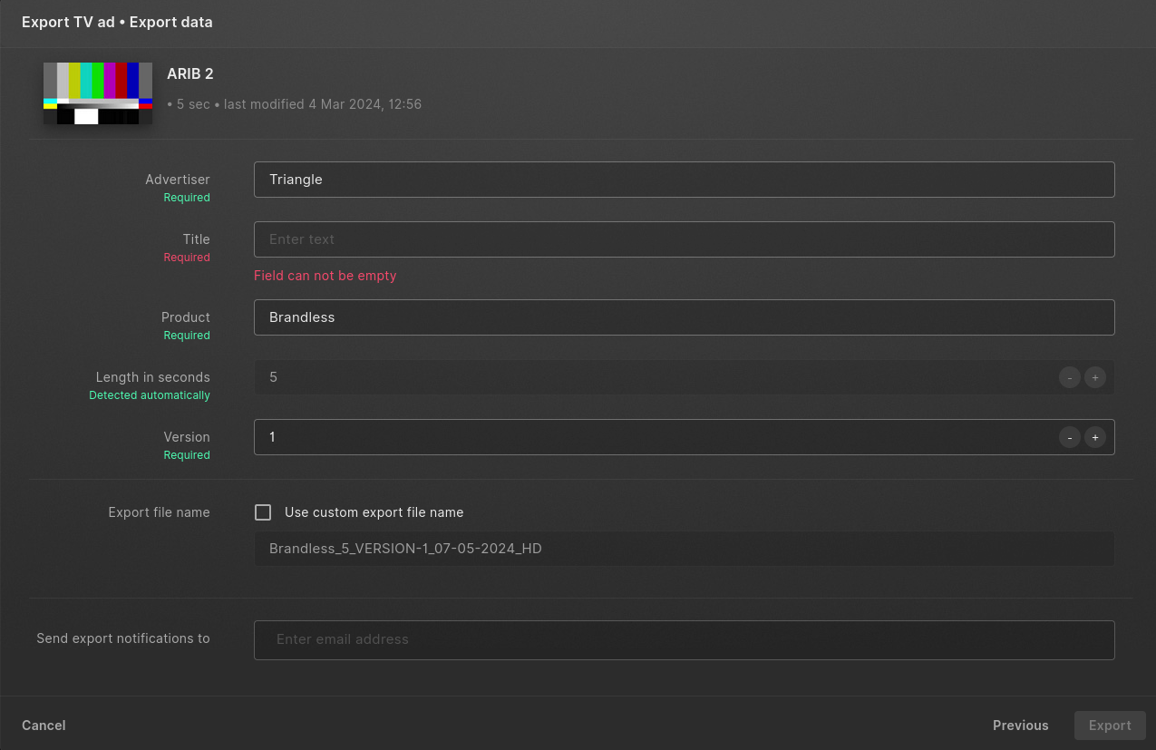
Task: Click the ARIB 2 color bars thumbnail
Action: coord(98,93)
